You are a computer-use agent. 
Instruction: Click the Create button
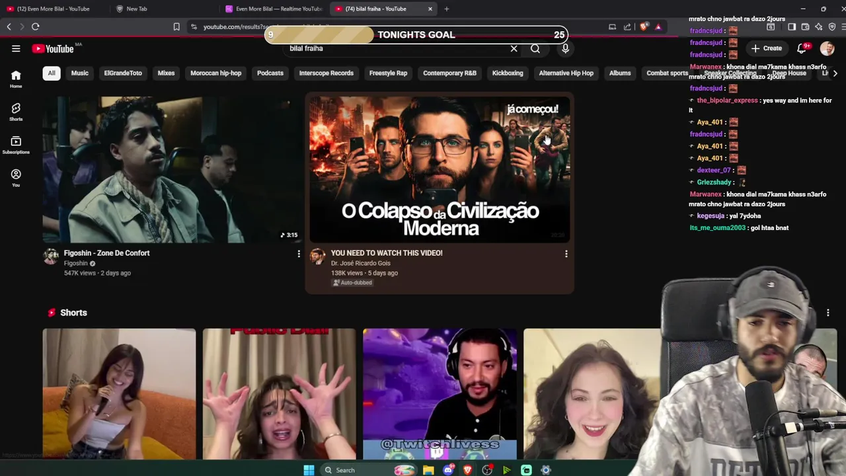pos(767,48)
